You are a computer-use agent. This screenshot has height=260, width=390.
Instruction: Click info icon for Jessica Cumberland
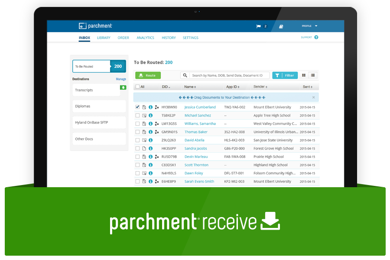(x=150, y=107)
